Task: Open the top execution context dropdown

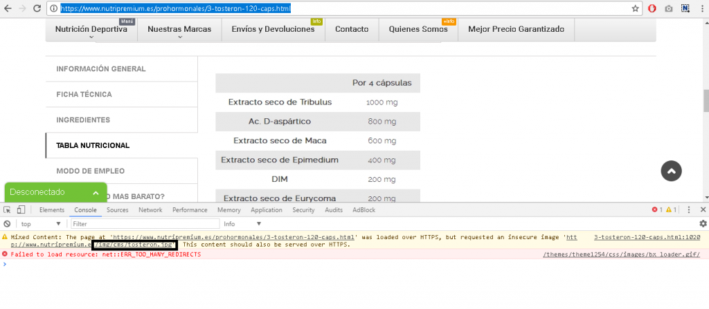Action: [x=41, y=223]
